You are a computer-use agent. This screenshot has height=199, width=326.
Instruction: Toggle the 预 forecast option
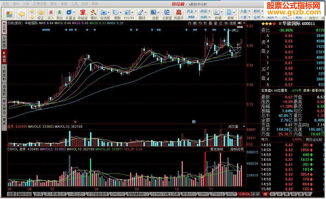tap(226, 23)
